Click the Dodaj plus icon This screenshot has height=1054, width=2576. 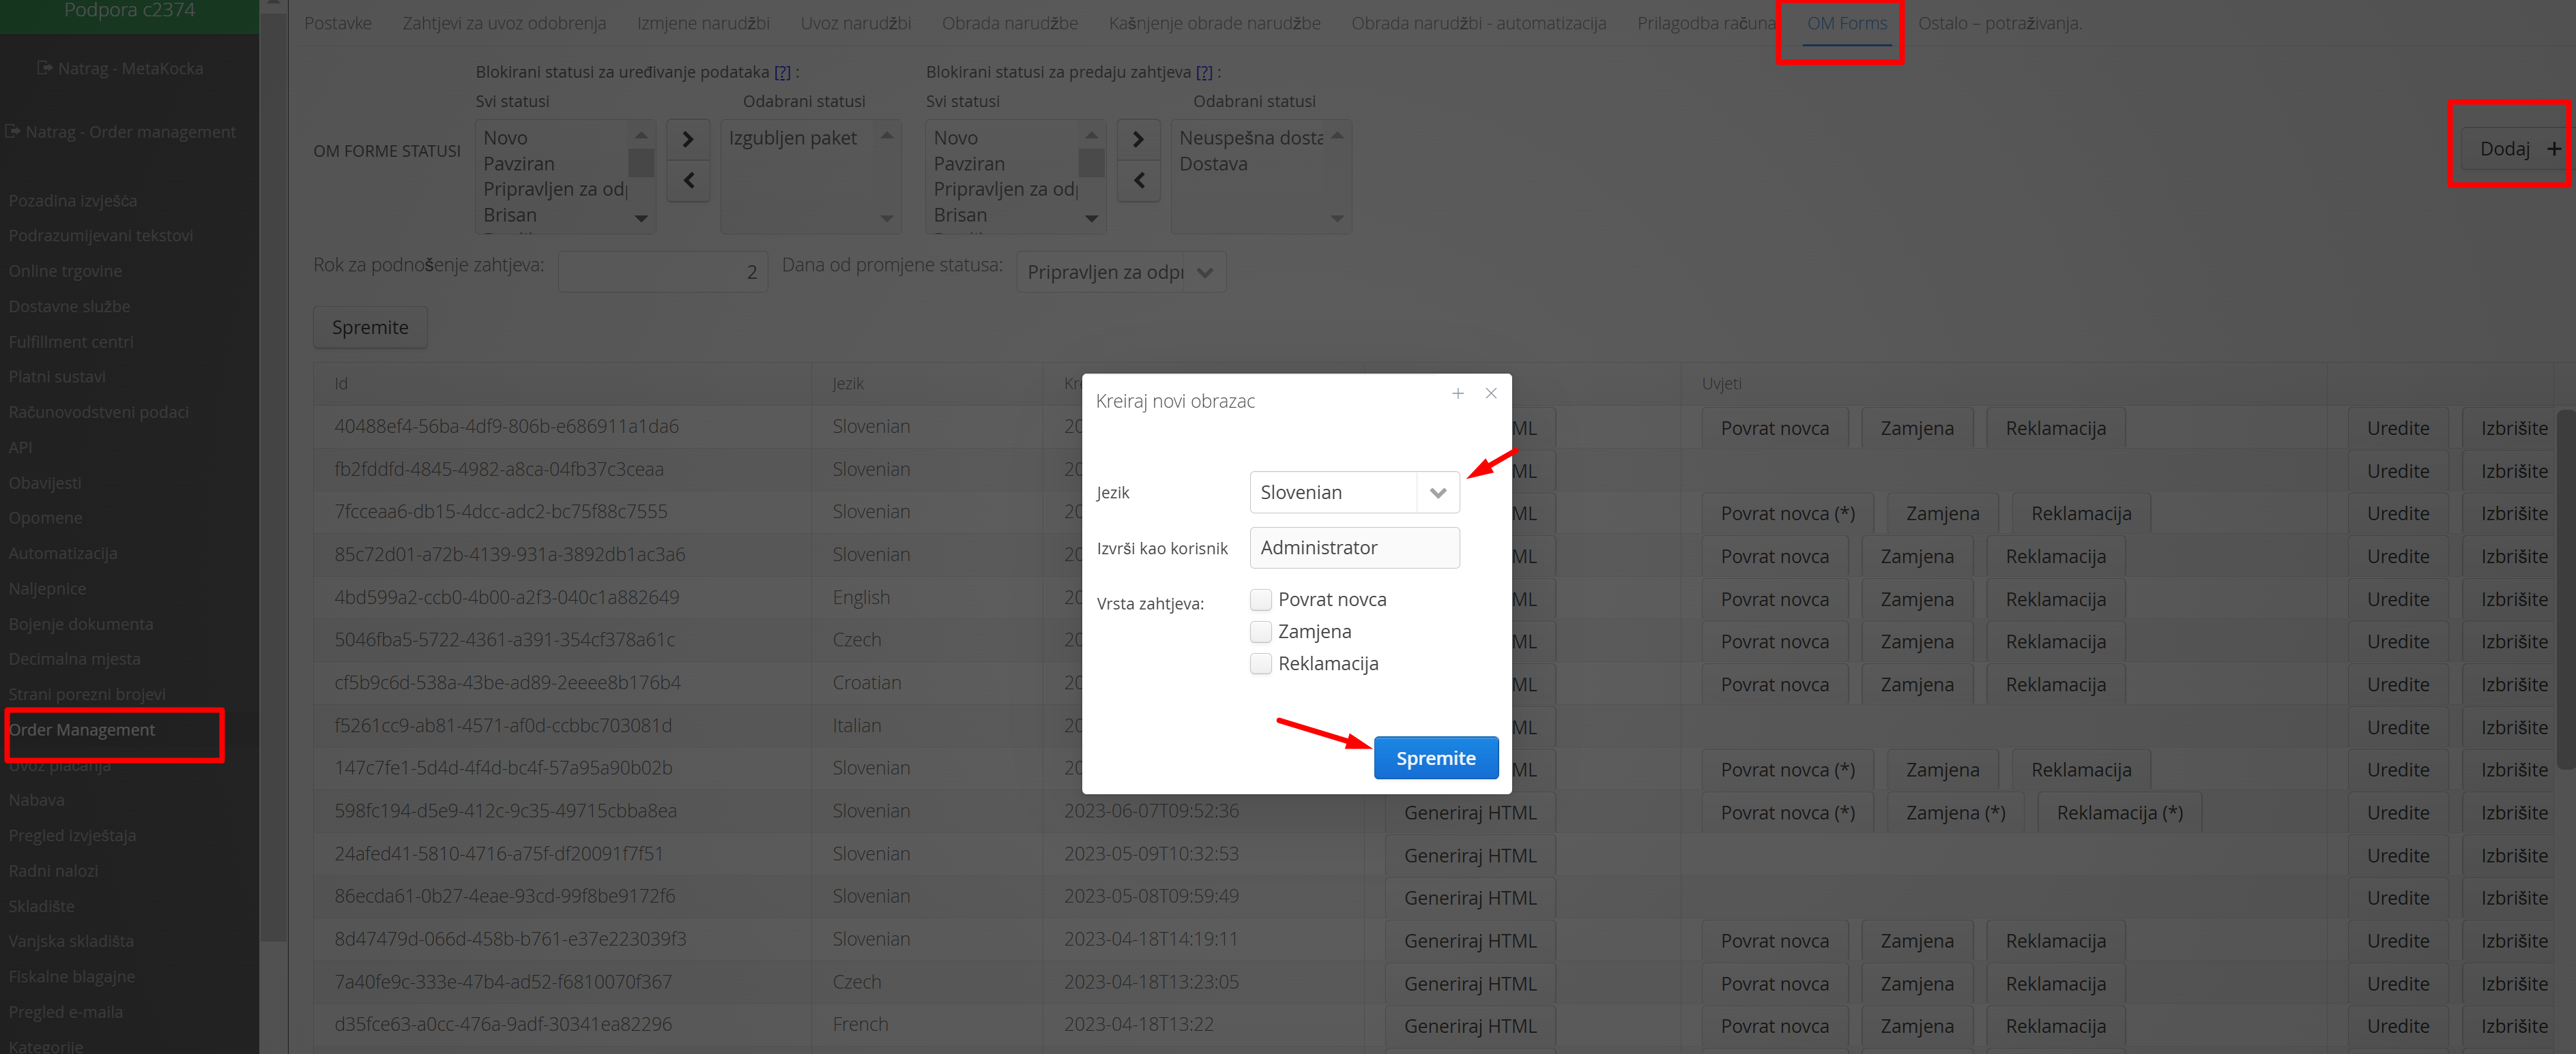[2553, 149]
